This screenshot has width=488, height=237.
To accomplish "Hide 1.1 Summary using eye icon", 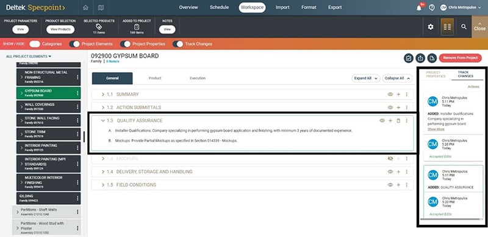I will (x=390, y=94).
